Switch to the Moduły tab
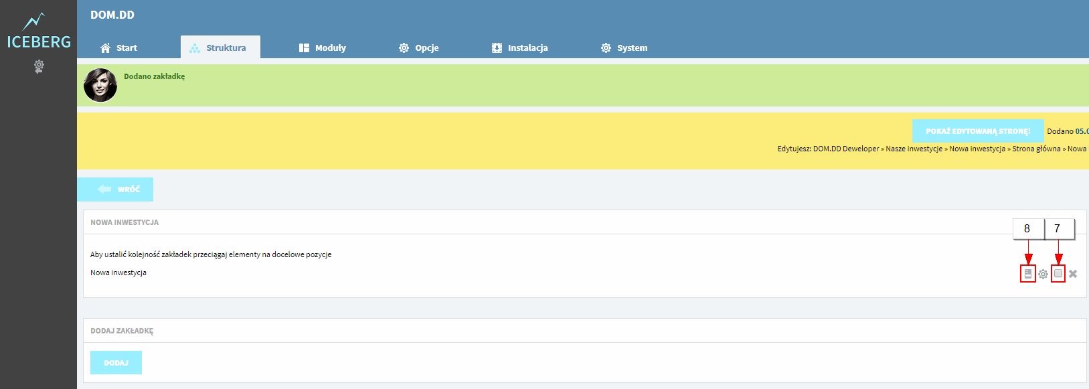 click(323, 48)
